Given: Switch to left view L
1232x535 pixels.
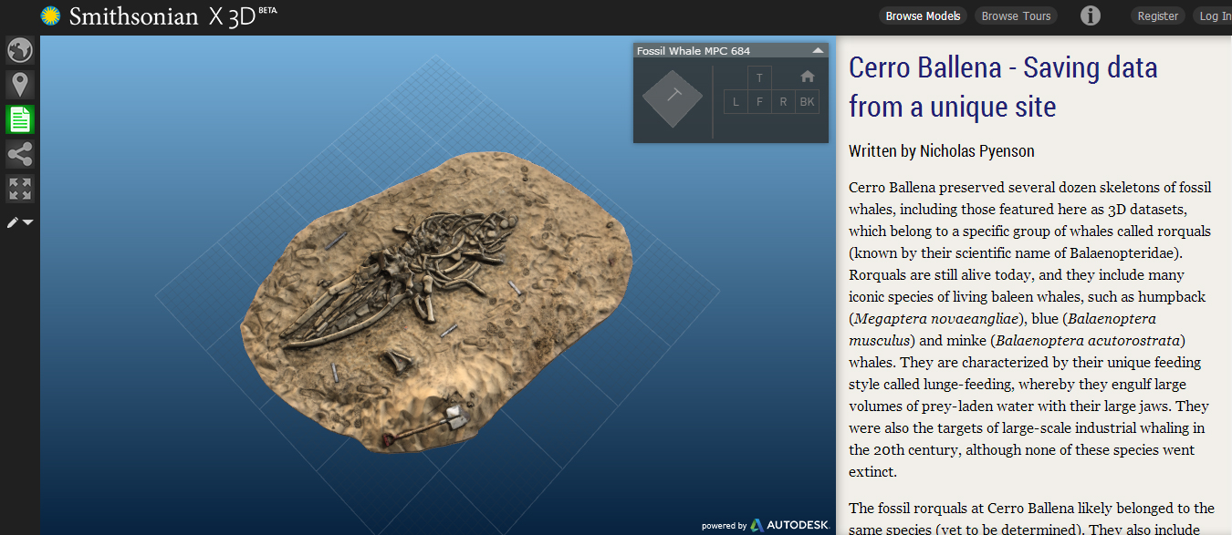Looking at the screenshot, I should [x=736, y=102].
